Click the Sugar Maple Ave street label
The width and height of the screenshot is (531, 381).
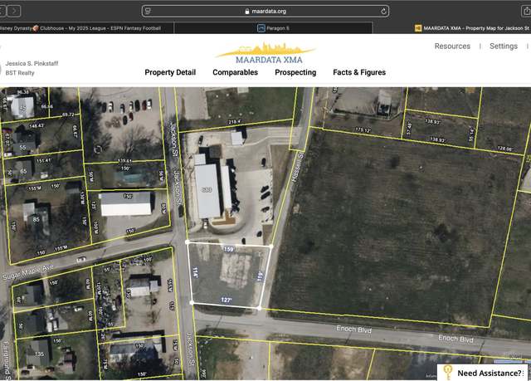pyautogui.click(x=27, y=272)
